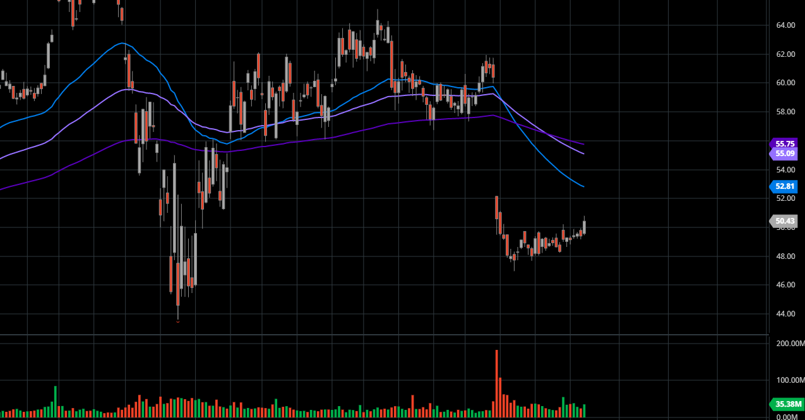This screenshot has width=805, height=420.
Task: Click the 64.00 price axis label
Action: point(785,25)
